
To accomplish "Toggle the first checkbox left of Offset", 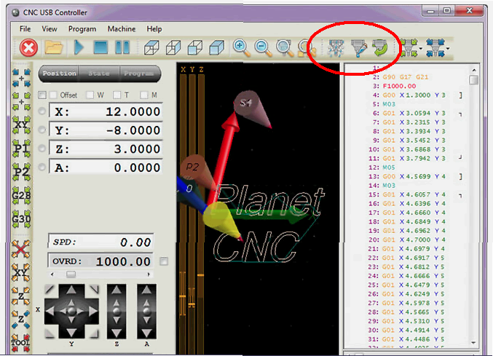I will 42,95.
